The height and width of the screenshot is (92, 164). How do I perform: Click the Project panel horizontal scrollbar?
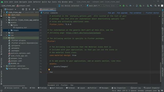pyautogui.click(x=14, y=86)
